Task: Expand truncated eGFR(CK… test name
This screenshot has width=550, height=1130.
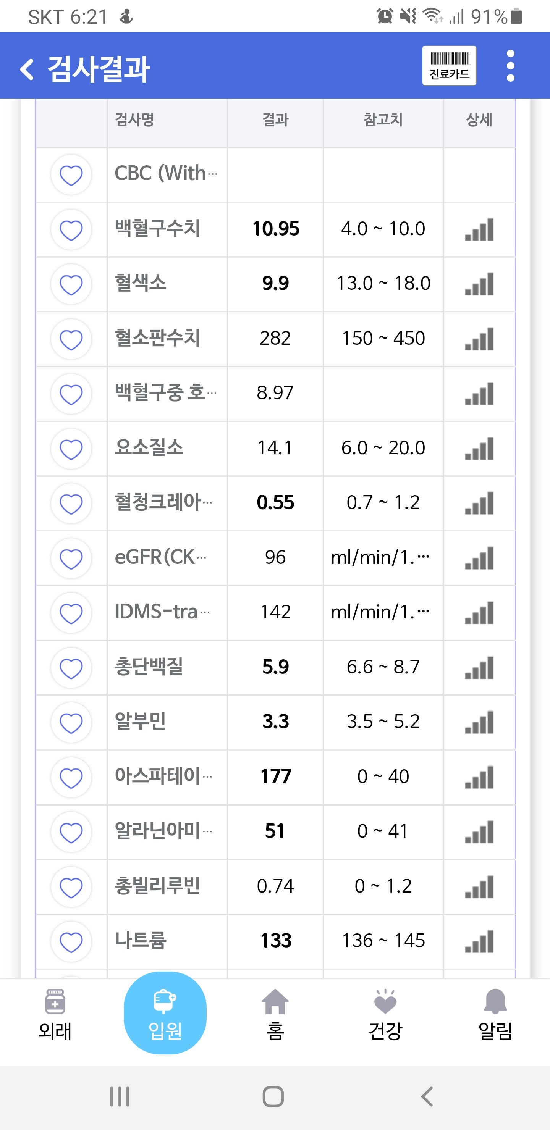Action: [x=160, y=557]
